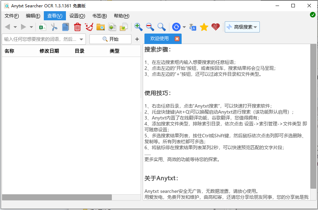Open the folder search icon

pyautogui.click(x=101, y=27)
